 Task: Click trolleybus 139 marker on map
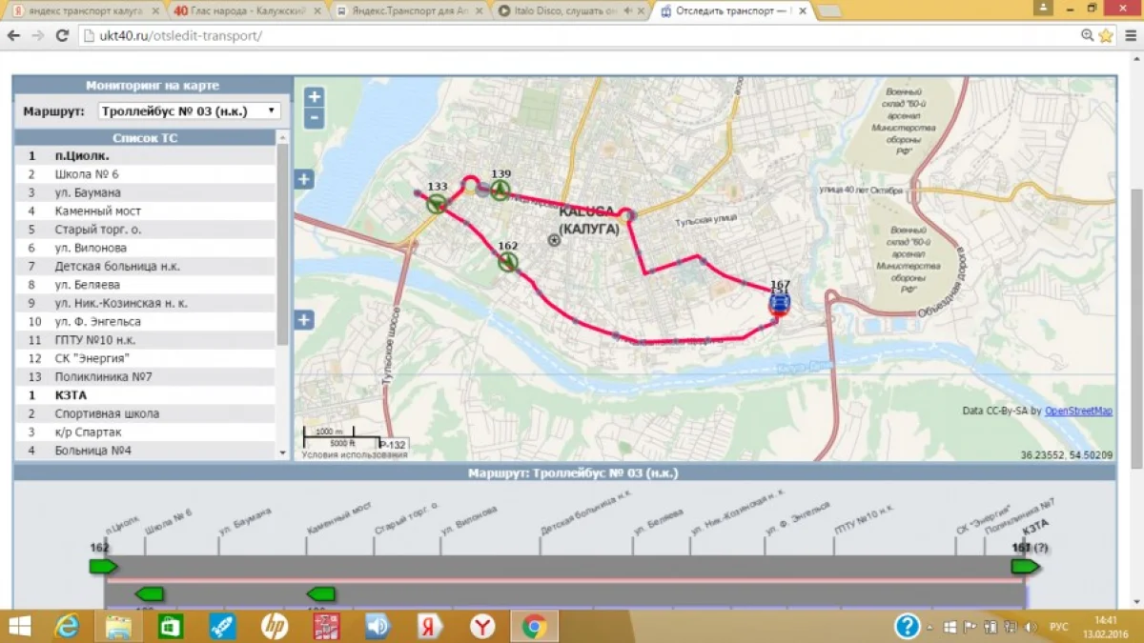(500, 190)
